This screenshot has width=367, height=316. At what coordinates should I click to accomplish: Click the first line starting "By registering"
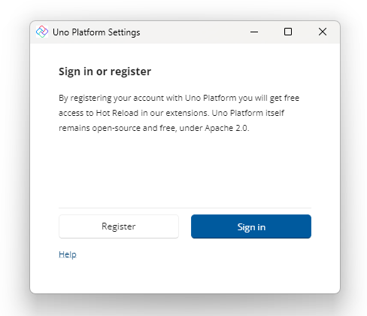179,98
